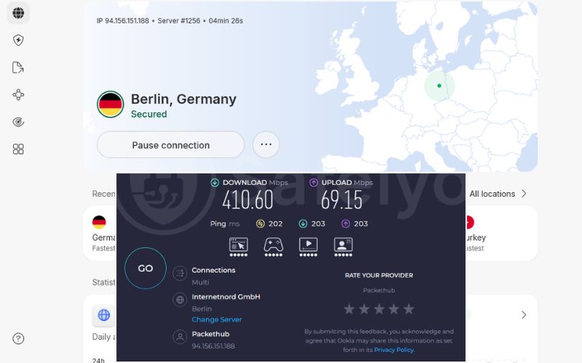This screenshot has height=363, width=582.
Task: Click the Connections Multi icon
Action: point(180,274)
